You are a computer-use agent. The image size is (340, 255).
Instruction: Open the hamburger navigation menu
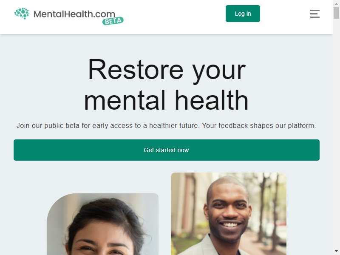314,14
